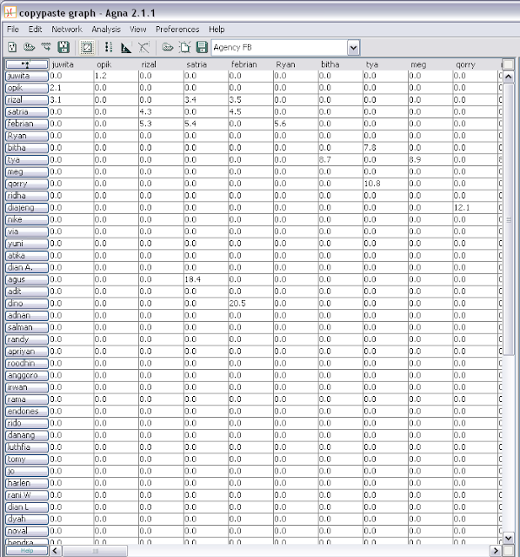
Task: Click the new document burst icon
Action: (185, 47)
